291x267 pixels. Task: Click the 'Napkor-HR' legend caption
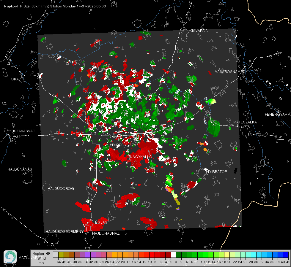[41, 254]
